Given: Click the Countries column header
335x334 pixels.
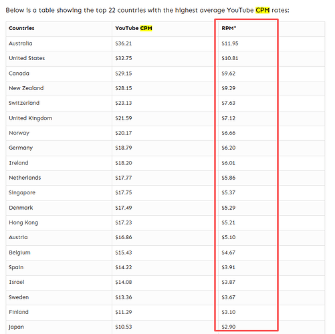Looking at the screenshot, I should click(x=21, y=28).
